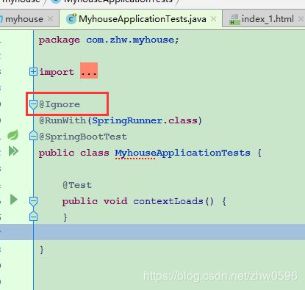Click the folded import ellipsis placeholder
This screenshot has height=290, width=305.
click(x=89, y=71)
